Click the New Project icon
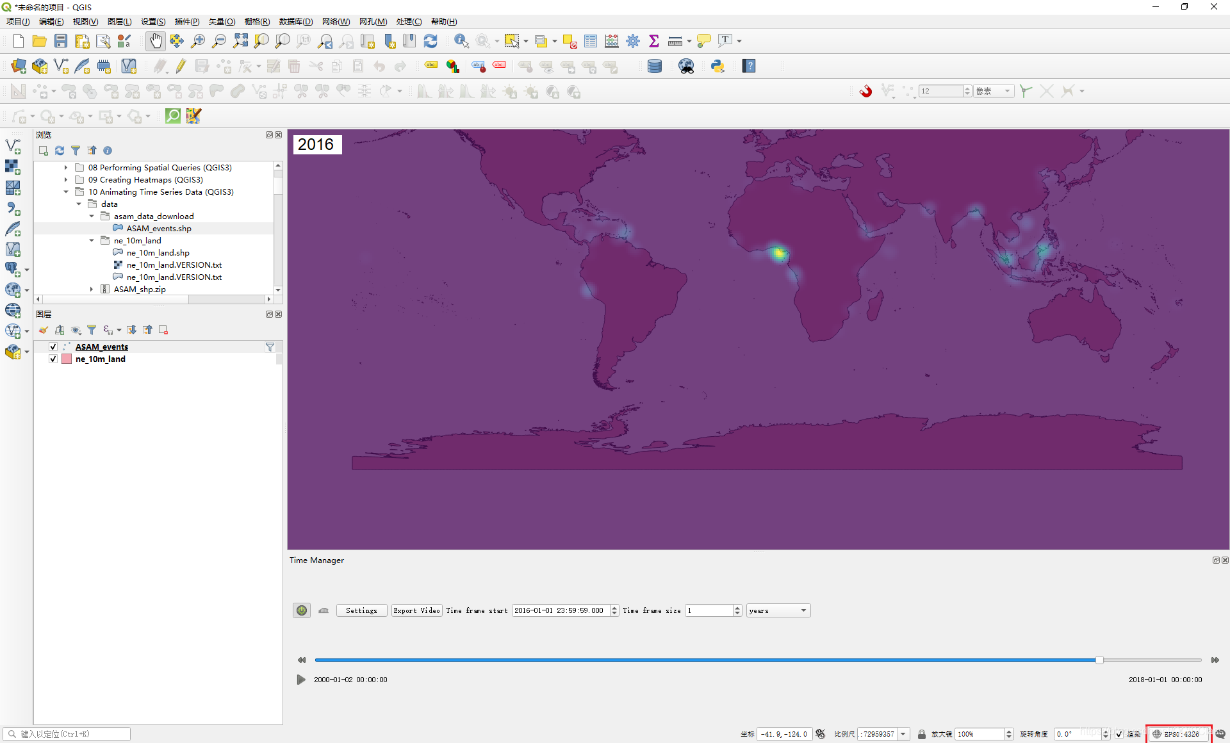This screenshot has width=1230, height=743. click(19, 41)
